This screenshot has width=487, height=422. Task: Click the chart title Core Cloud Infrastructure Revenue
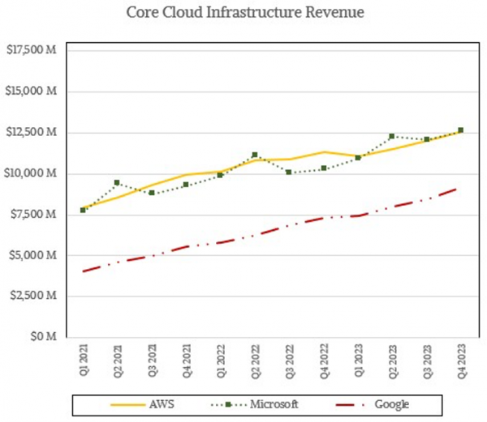(x=243, y=14)
